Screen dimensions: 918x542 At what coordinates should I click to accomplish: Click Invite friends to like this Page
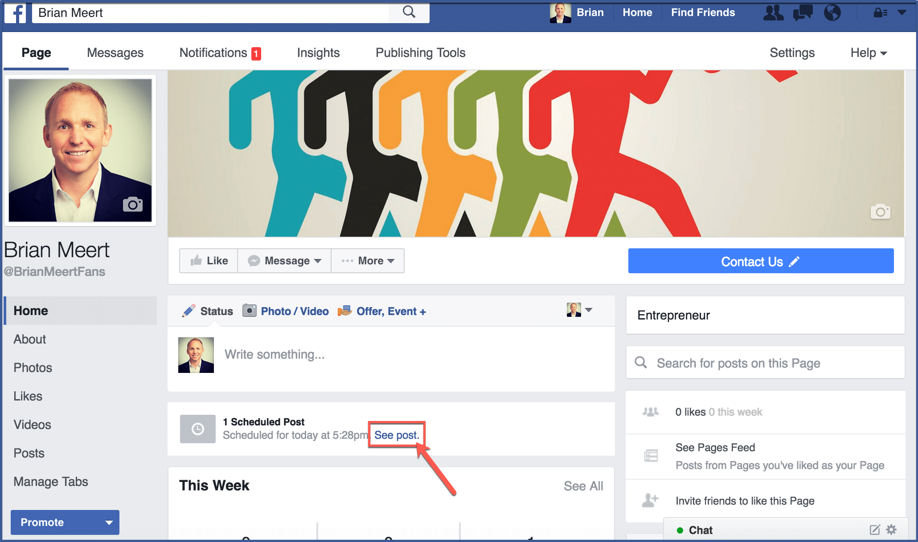(745, 501)
